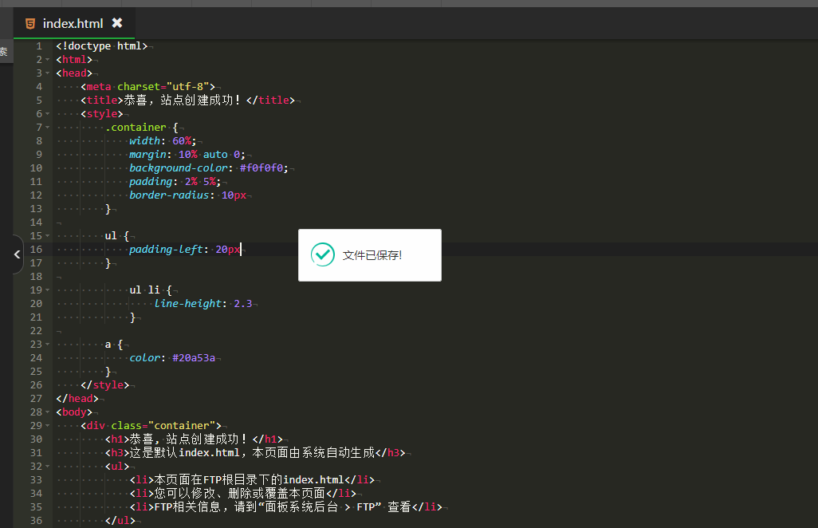Click the li "本页面在FTP根目录下的index.html"
This screenshot has height=528, width=818.
(252, 480)
